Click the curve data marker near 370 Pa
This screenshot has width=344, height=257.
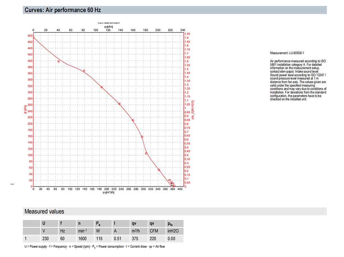tap(84, 71)
